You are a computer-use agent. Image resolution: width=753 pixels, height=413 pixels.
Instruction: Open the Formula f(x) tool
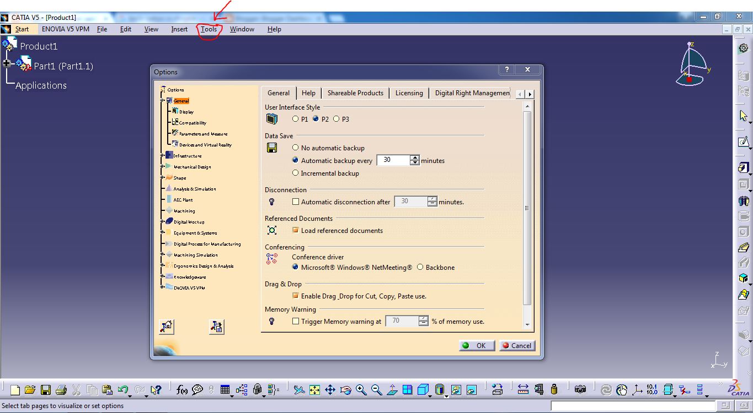[182, 389]
